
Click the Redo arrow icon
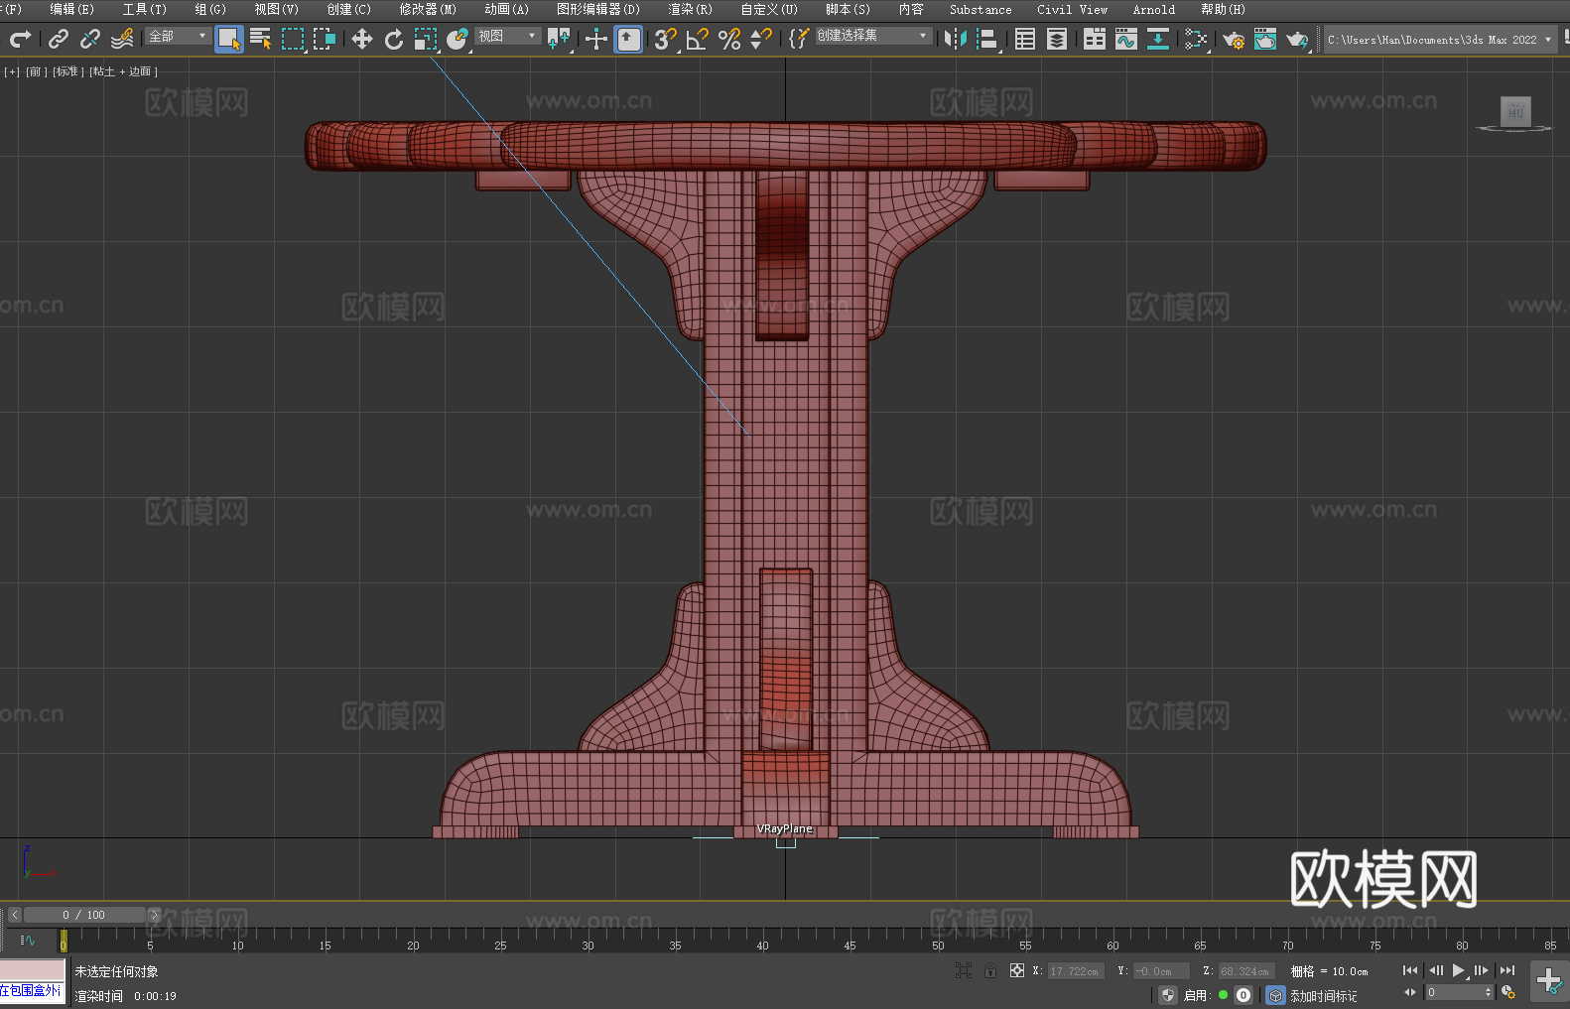pos(20,39)
